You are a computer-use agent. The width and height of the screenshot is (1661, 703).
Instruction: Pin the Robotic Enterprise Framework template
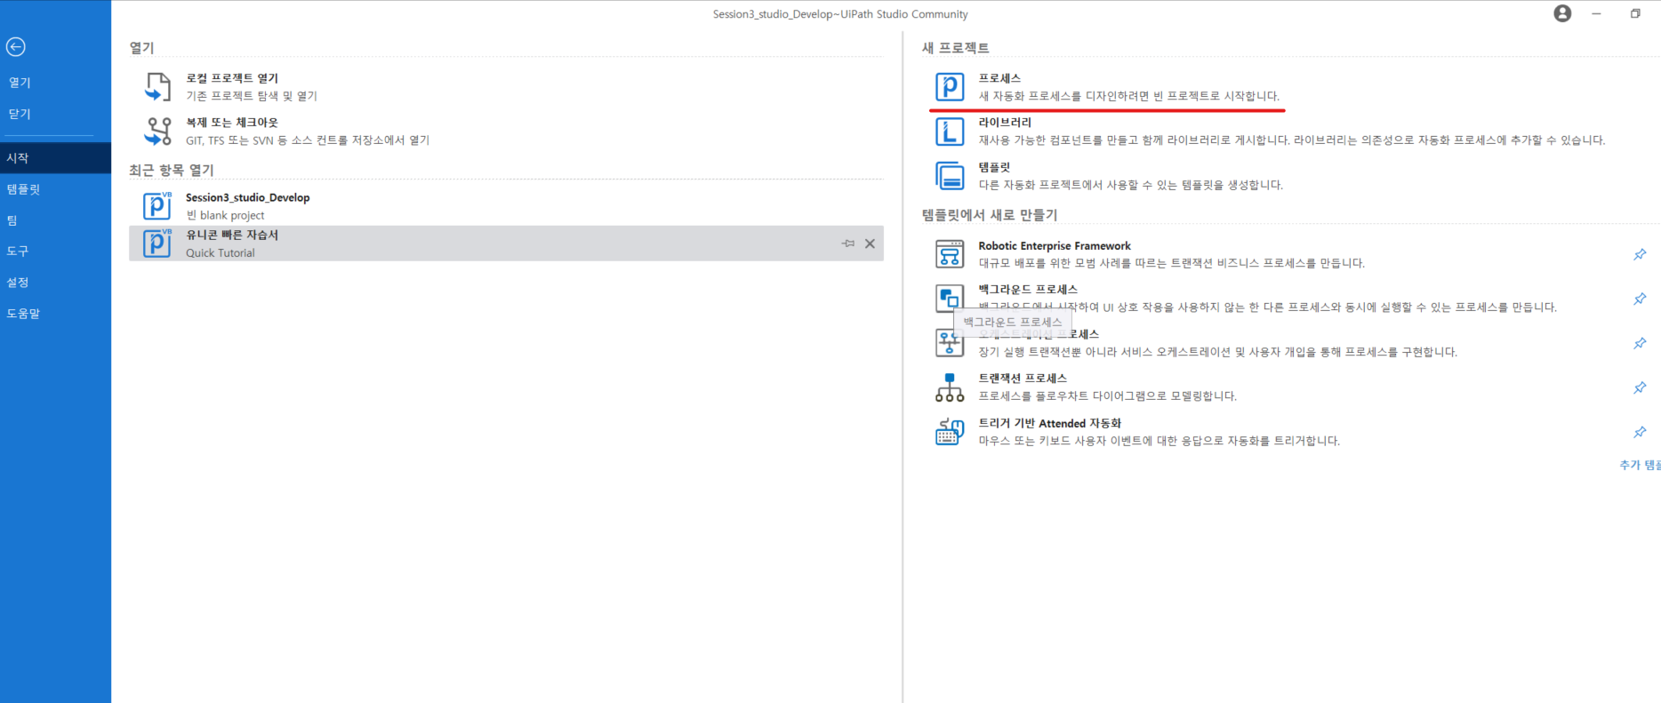click(1640, 254)
